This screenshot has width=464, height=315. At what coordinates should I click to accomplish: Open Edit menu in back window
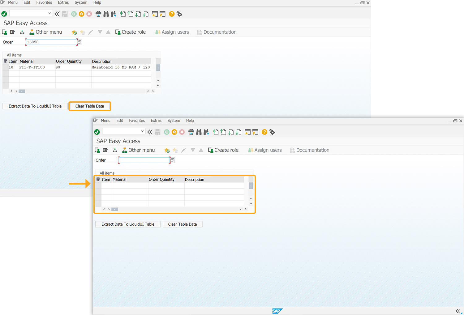coord(27,2)
